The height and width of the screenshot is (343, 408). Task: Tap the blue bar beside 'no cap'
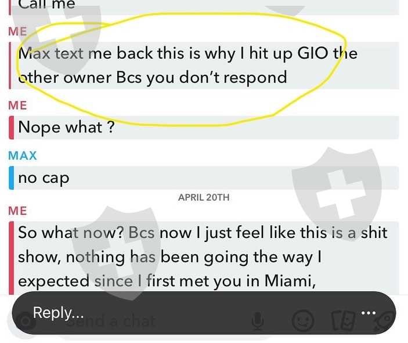coord(11,178)
